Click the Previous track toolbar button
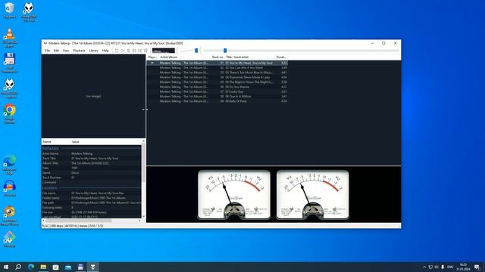485x272 pixels. click(x=134, y=51)
